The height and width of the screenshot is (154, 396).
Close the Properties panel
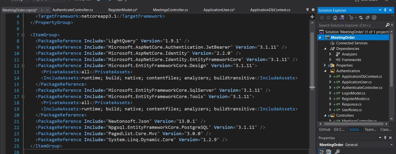[x=391, y=138]
